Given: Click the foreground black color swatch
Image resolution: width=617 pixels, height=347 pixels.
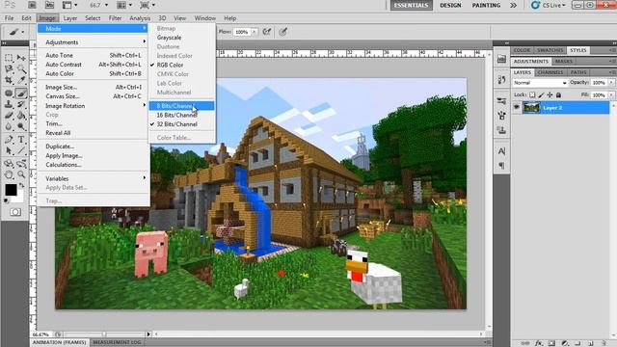Looking at the screenshot, I should (11, 190).
